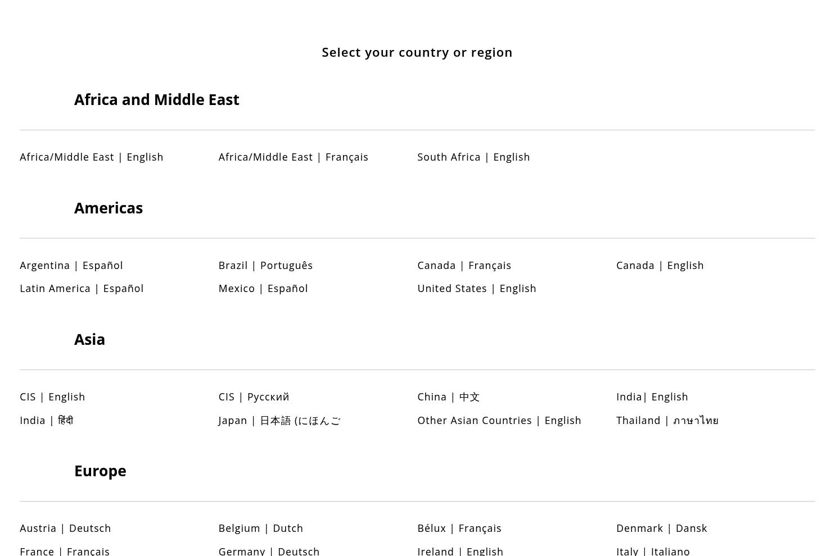Select Mexico | Español
The image size is (835, 556).
[x=263, y=289]
